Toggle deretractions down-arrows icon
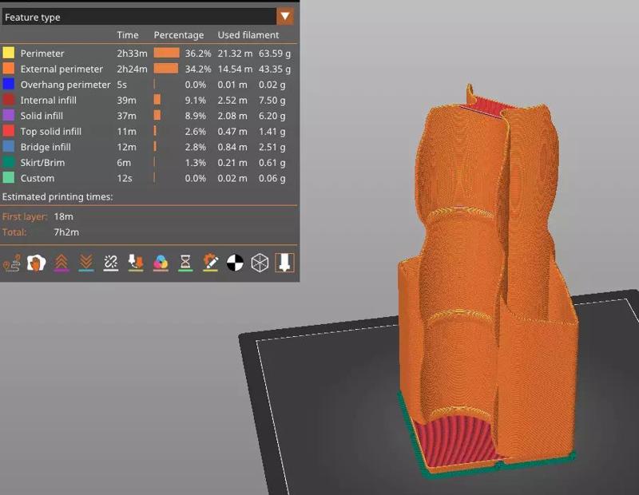This screenshot has width=639, height=495. [86, 263]
